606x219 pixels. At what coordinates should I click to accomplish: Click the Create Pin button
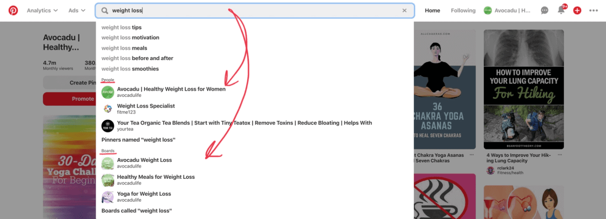coord(70,83)
